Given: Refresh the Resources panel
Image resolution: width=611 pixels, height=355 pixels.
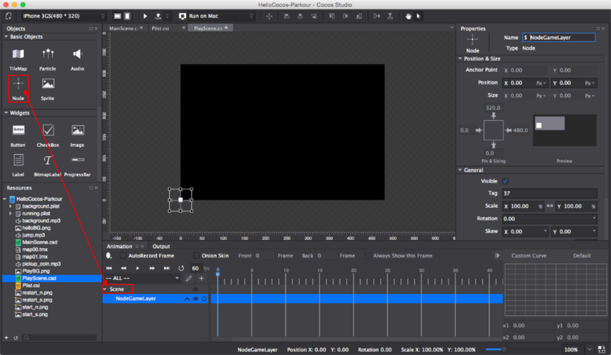Looking at the screenshot, I should click(16, 338).
